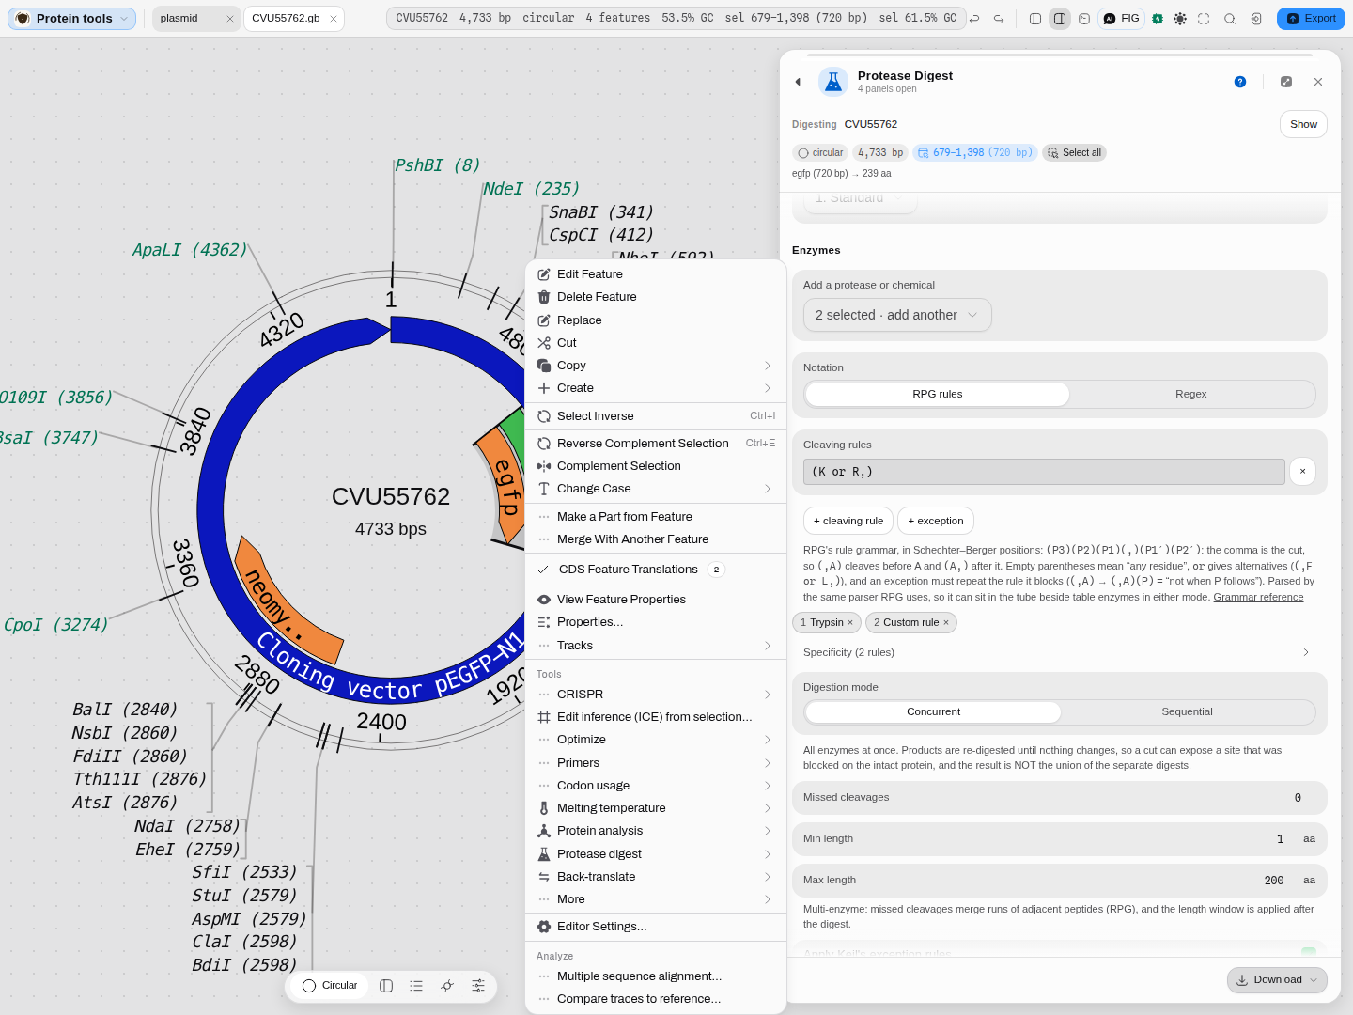Screen dimensions: 1353x1015
Task: Pop out the Protease Digest panel
Action: (x=1286, y=82)
